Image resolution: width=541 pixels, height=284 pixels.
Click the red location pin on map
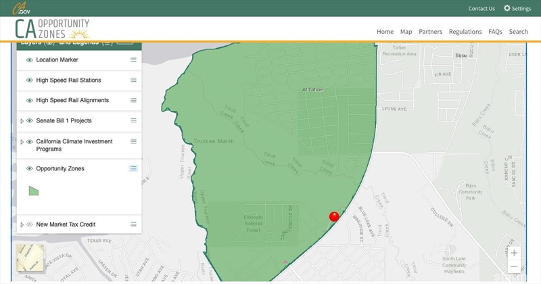pos(334,216)
